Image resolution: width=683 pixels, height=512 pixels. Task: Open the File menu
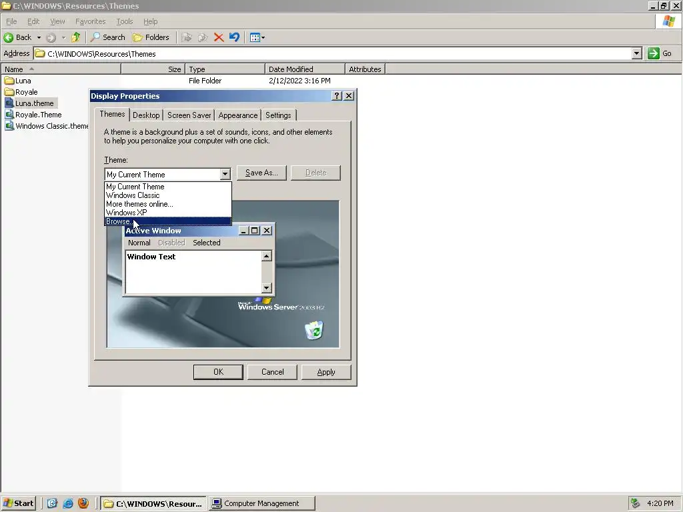(x=11, y=21)
